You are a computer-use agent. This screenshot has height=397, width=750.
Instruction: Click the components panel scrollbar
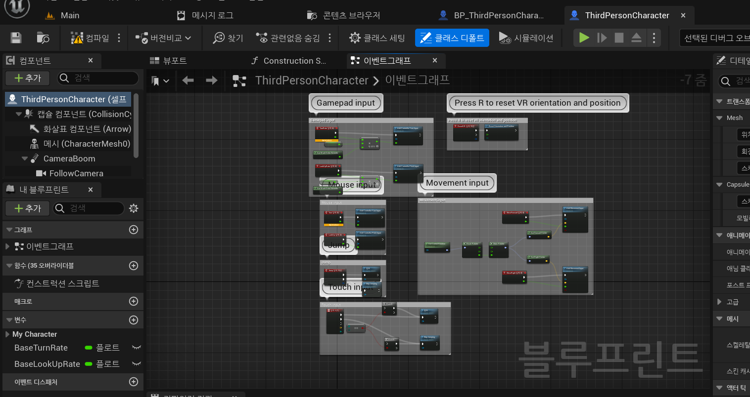tap(136, 126)
